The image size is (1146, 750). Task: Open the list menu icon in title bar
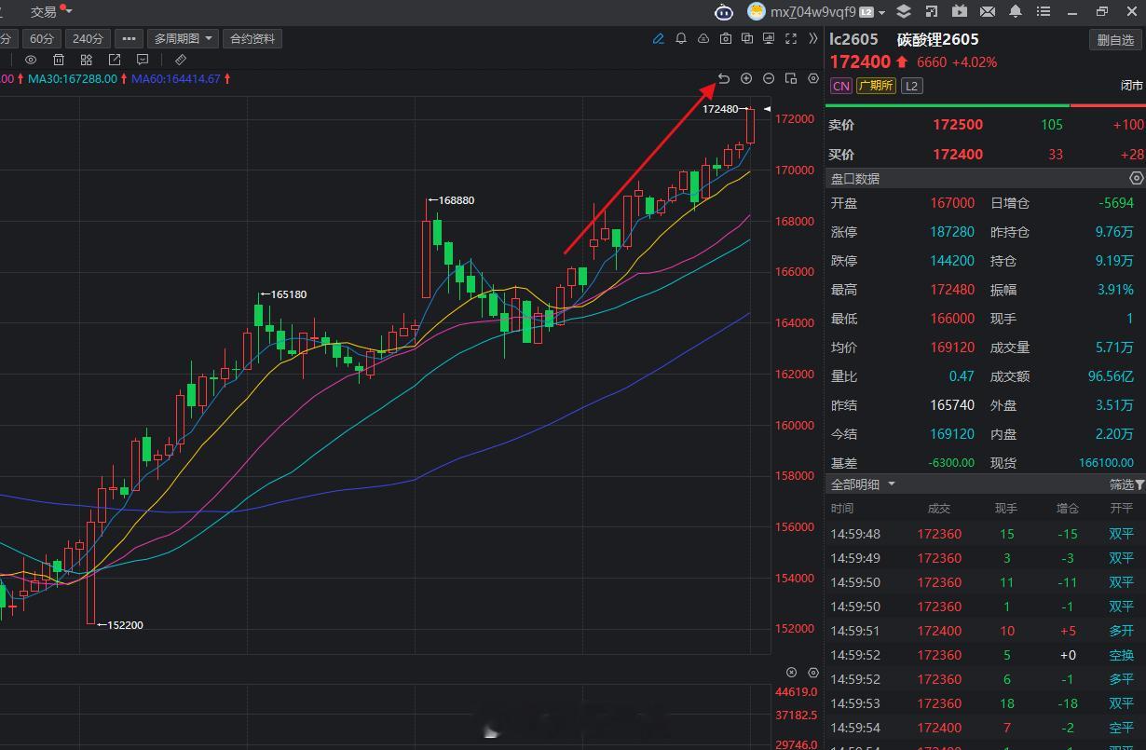pos(1044,11)
